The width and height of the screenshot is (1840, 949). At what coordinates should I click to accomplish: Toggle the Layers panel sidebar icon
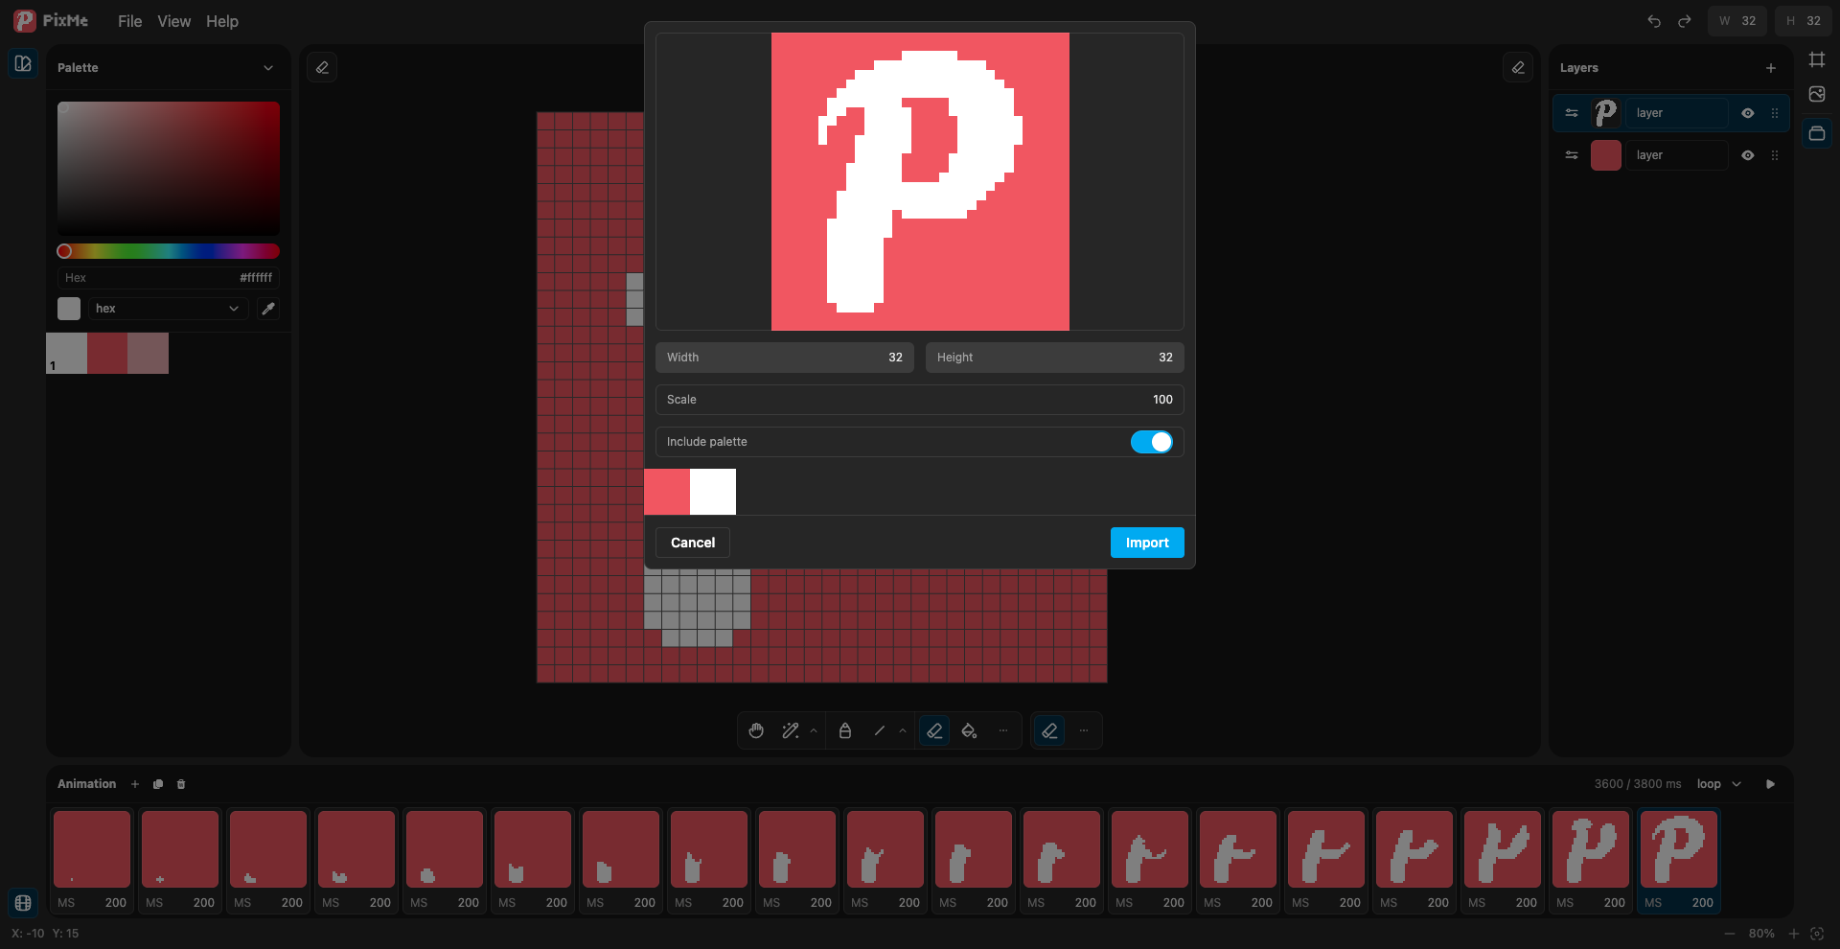pos(1817,133)
